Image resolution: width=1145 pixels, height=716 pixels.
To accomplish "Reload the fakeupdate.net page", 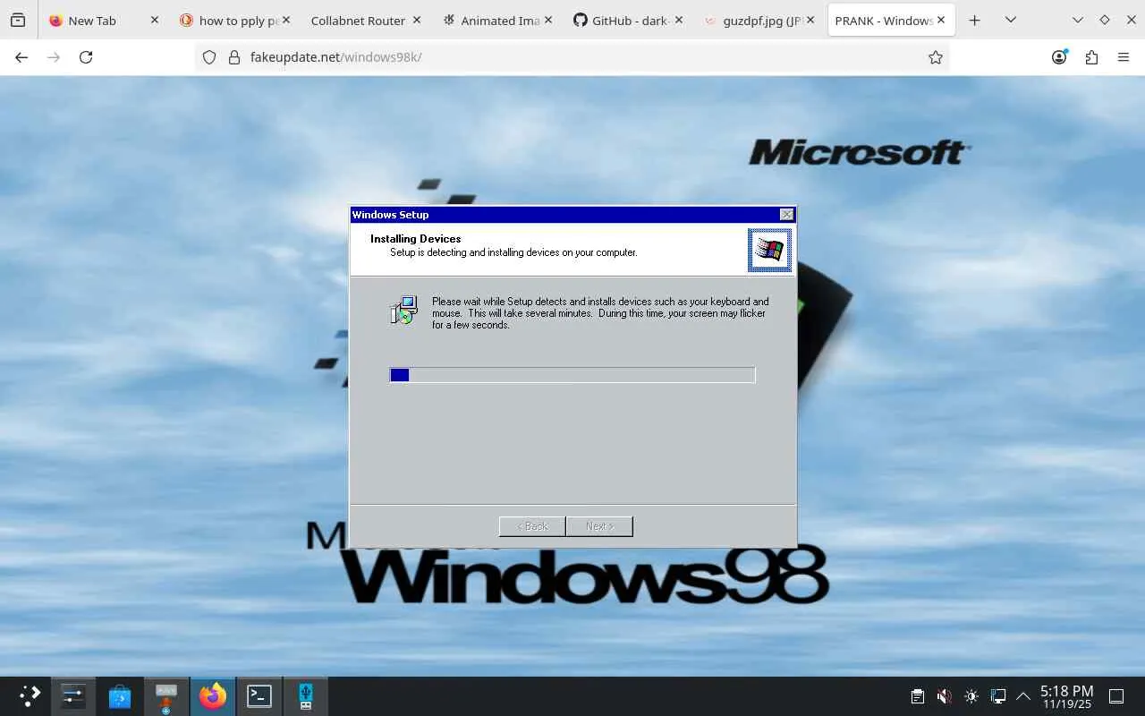I will 86,57.
